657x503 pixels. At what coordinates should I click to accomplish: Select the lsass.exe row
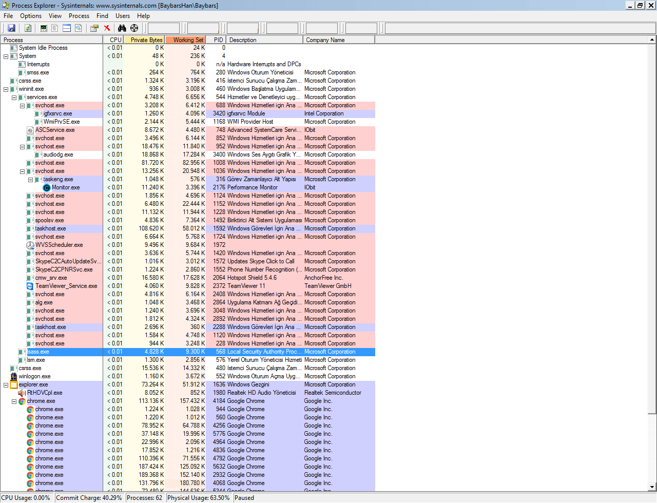click(188, 352)
